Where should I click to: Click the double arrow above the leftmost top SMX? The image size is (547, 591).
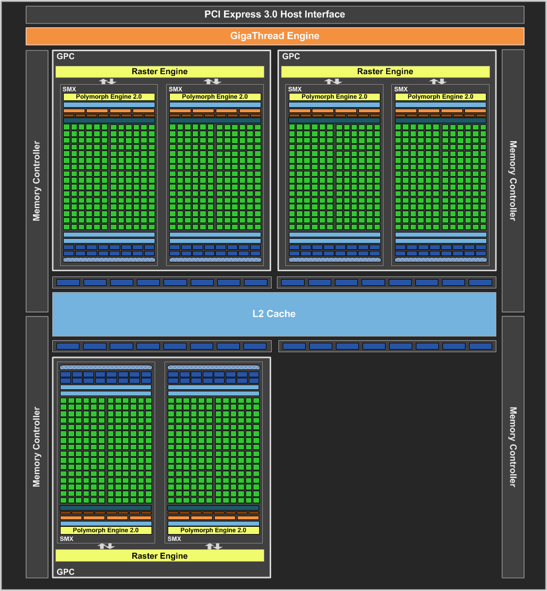[108, 81]
